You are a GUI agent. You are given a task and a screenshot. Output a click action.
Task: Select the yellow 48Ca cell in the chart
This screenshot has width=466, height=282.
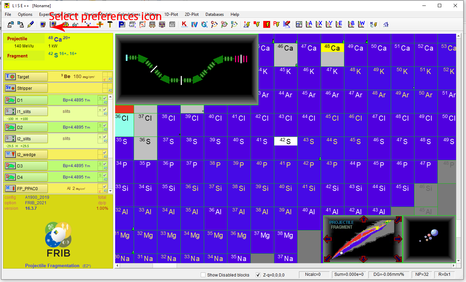click(332, 48)
